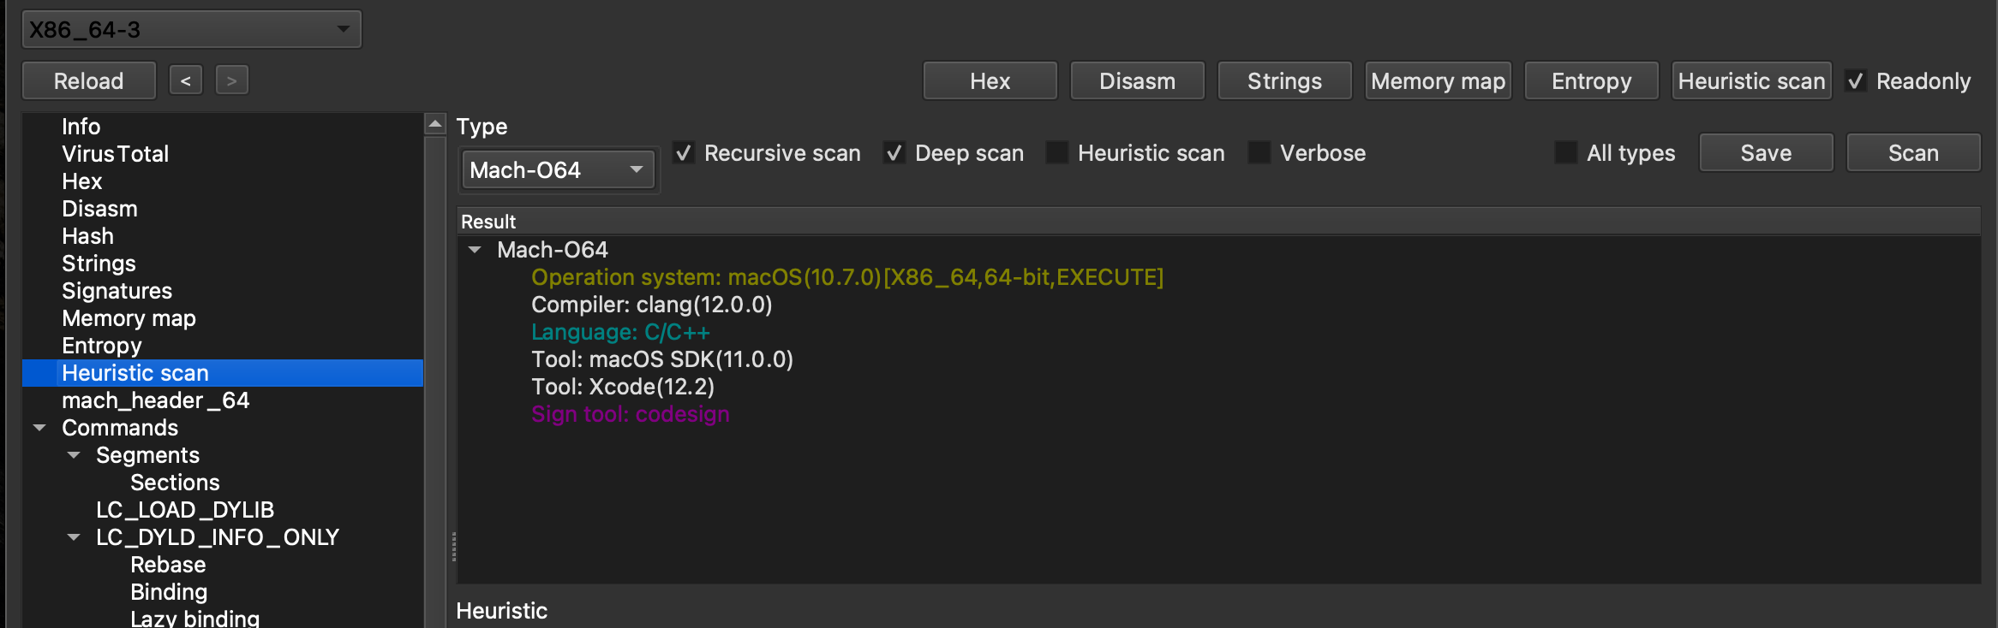
Task: Collapse the LC_DYLD_INFO_ONLY tree node
Action: tap(74, 537)
